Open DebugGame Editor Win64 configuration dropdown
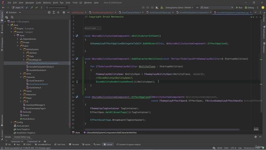Viewport: 266px width, 150px height. point(179,7)
